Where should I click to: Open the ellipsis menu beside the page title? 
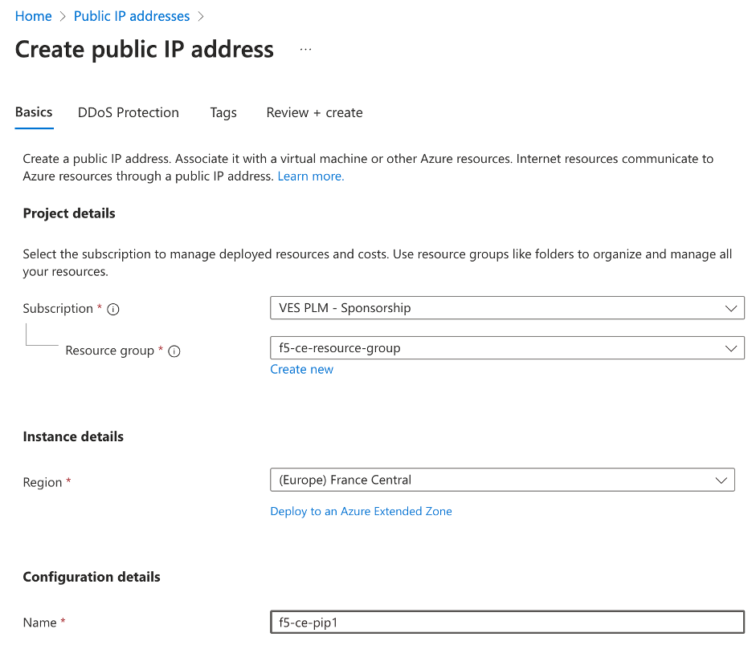point(305,49)
